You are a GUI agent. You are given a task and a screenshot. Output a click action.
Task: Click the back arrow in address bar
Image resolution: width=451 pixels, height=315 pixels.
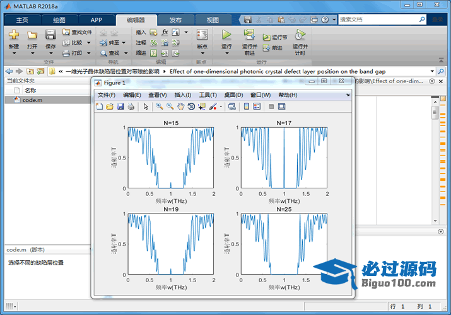tap(9, 71)
